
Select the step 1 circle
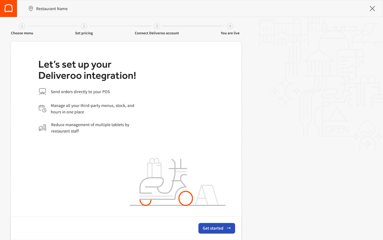pos(22,26)
